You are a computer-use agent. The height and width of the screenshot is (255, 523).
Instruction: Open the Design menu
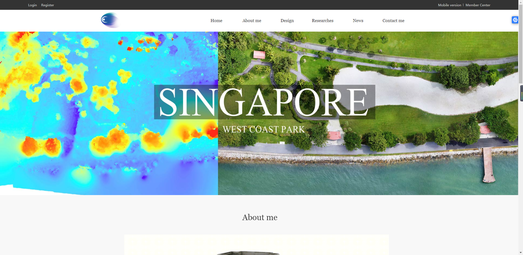[x=287, y=21]
